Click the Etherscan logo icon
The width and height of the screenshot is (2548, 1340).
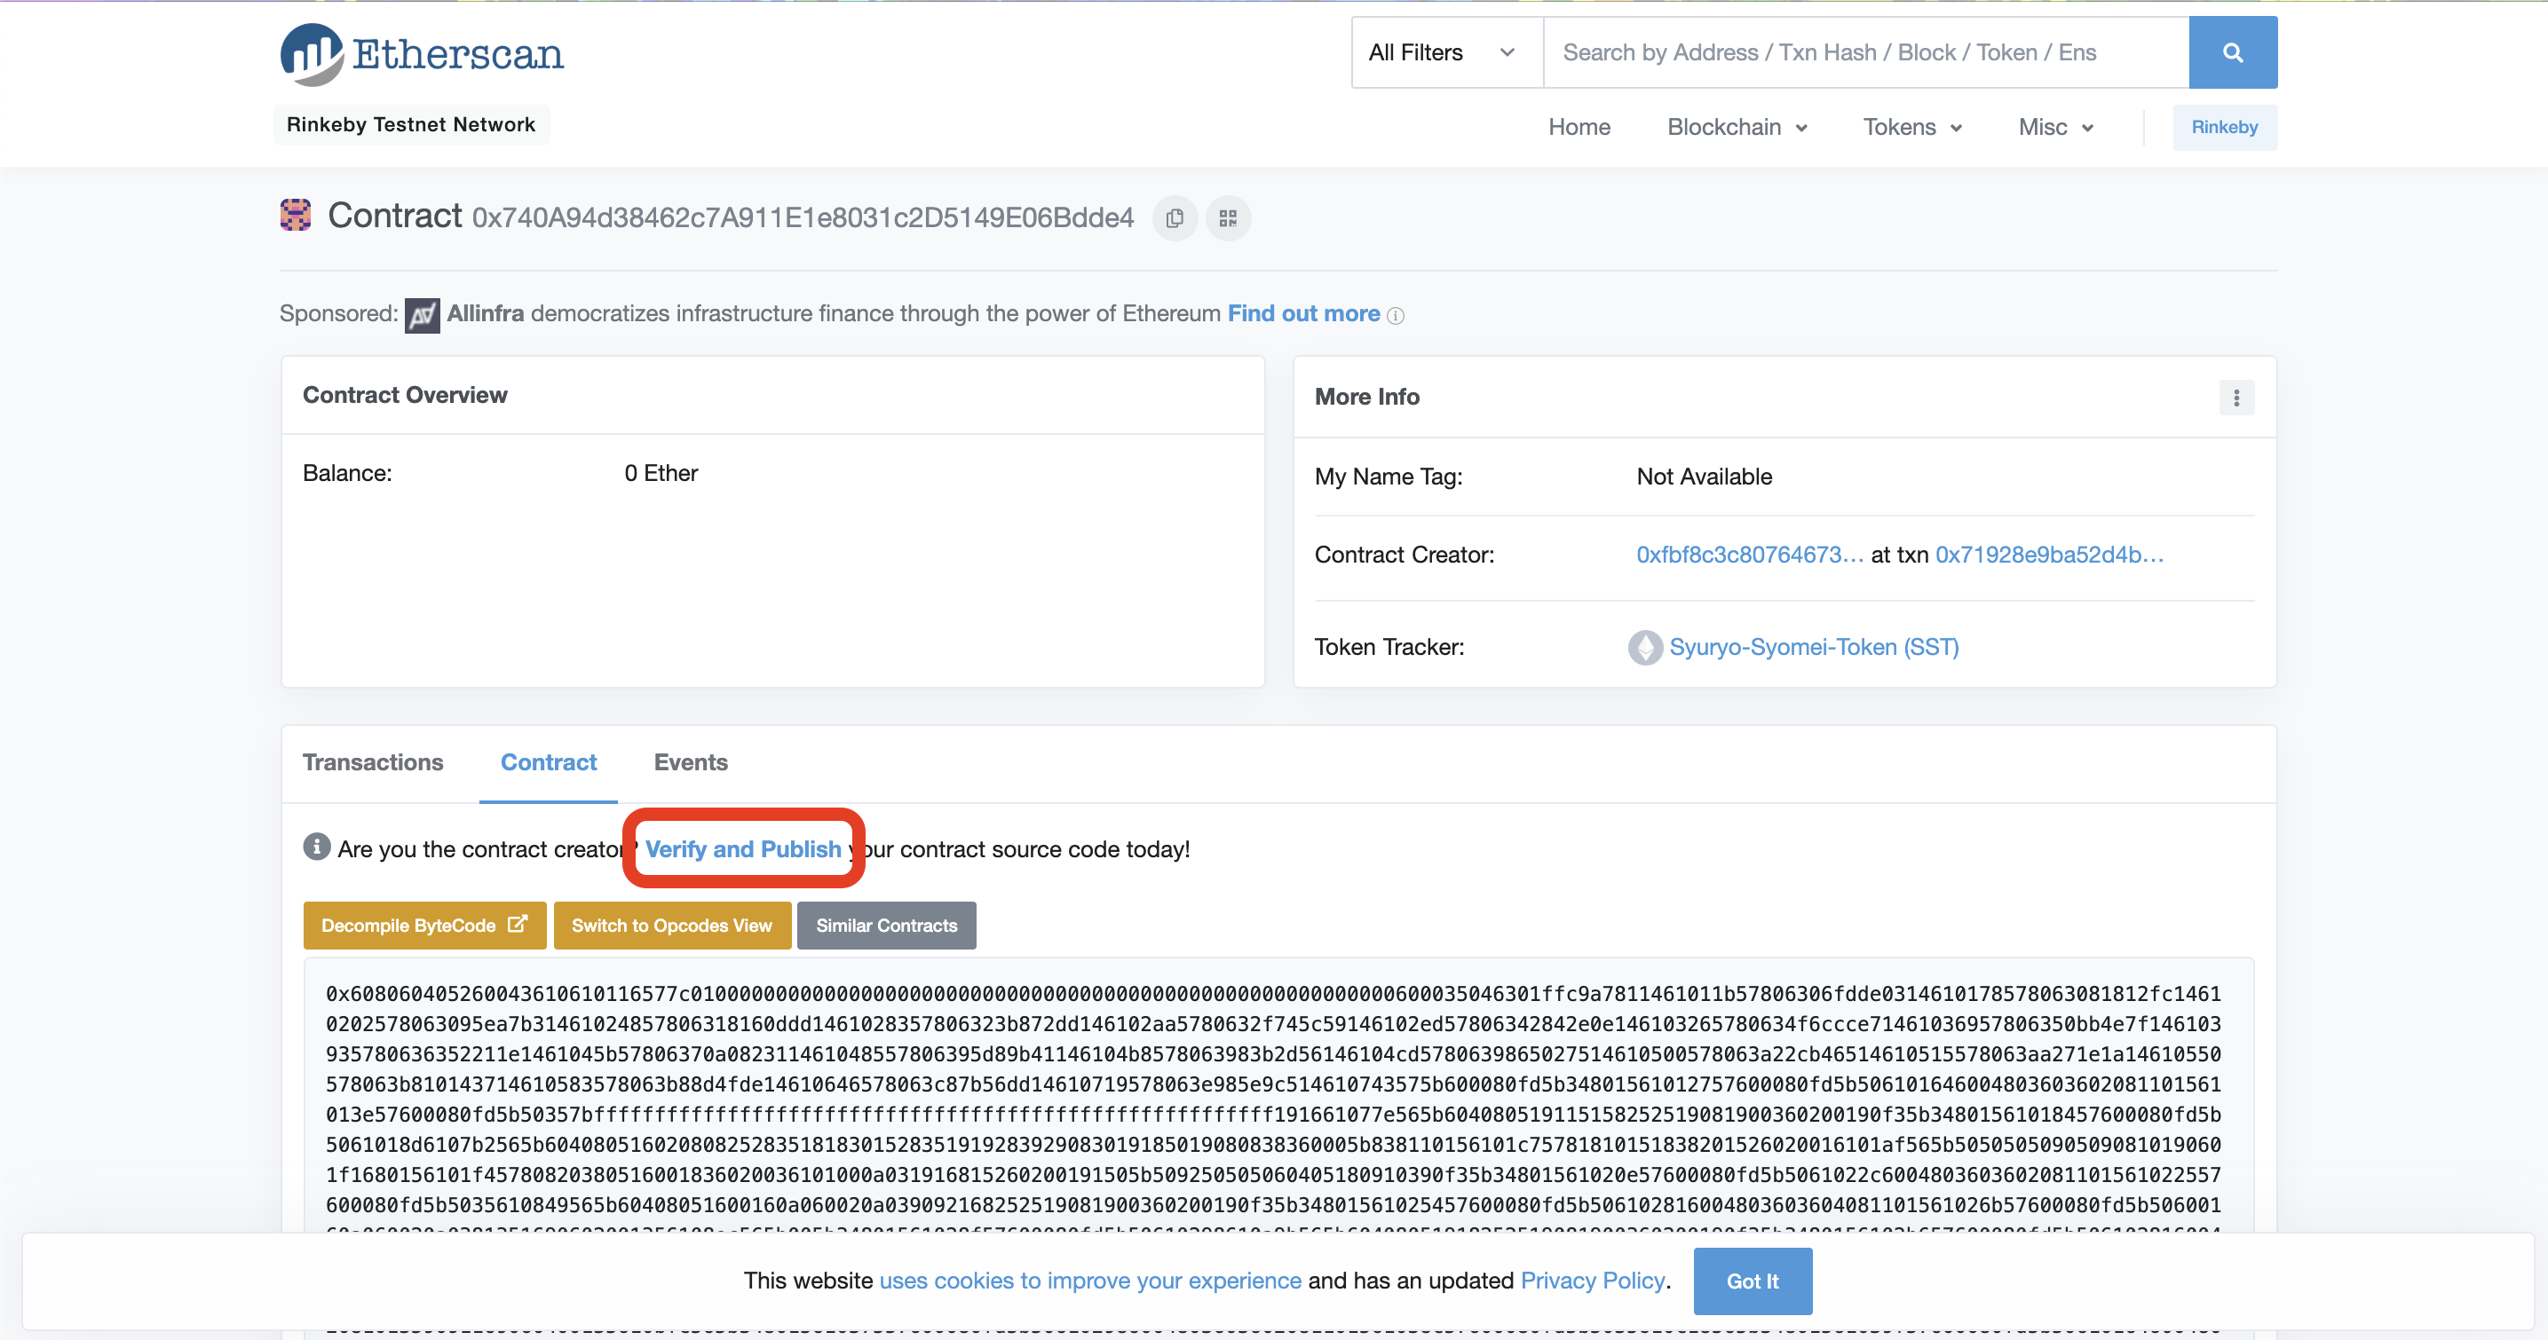click(312, 52)
